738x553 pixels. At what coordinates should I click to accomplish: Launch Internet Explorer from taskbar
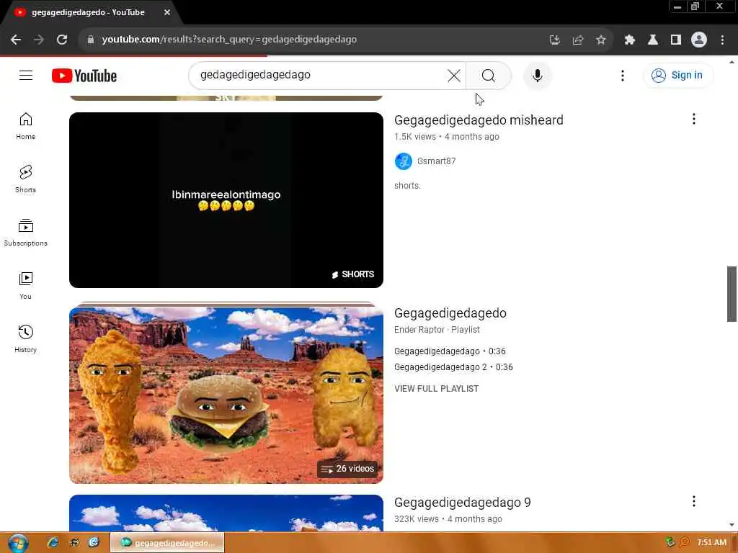click(53, 543)
